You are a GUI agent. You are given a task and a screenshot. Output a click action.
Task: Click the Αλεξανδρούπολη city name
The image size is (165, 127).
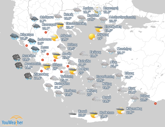tap(122, 17)
